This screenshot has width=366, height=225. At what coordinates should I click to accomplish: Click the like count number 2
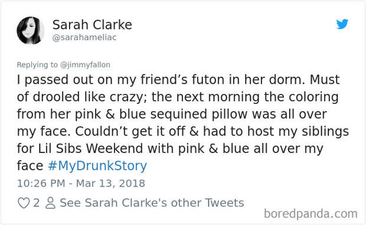(x=36, y=203)
